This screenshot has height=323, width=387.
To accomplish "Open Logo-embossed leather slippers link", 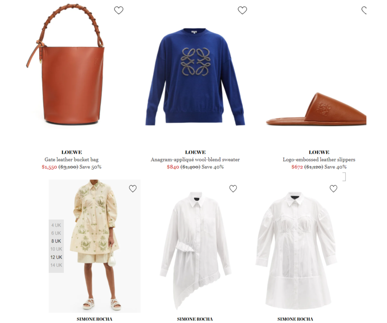I will click(319, 160).
